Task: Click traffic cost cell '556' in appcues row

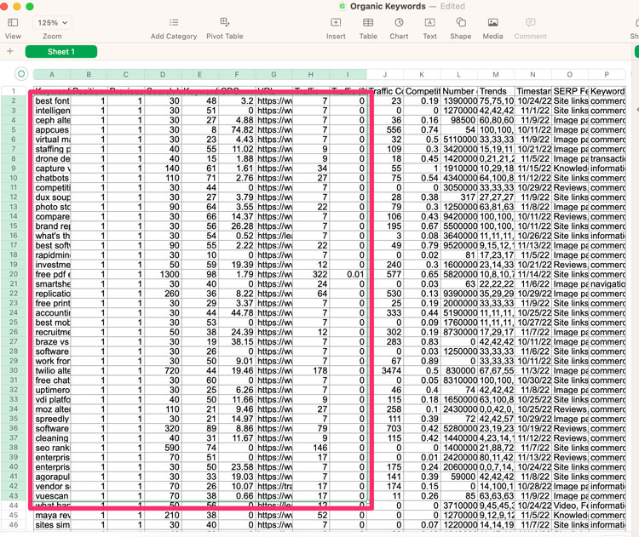Action: pyautogui.click(x=385, y=129)
